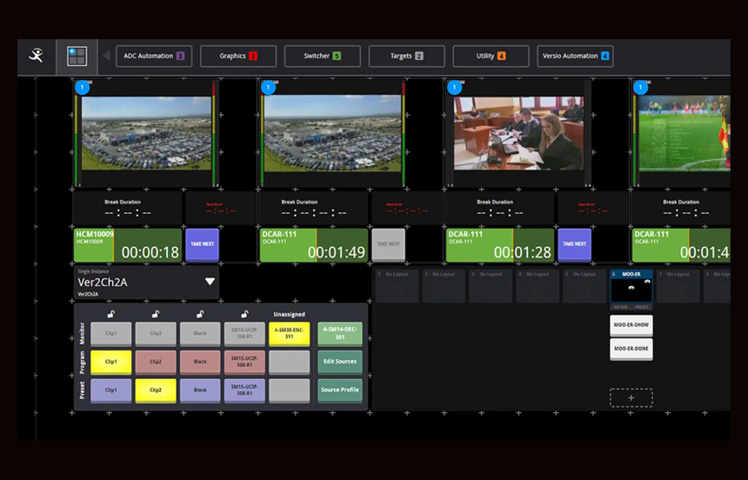Expand the Ver2Ch2A instance dropdown arrow
The height and width of the screenshot is (480, 748).
(x=210, y=282)
